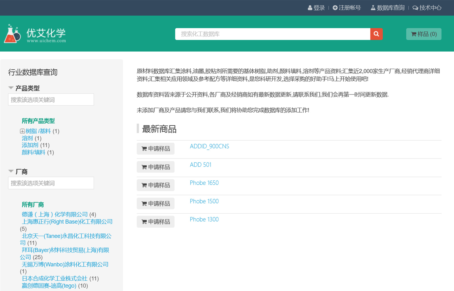Viewport: 454px width, 291px height.
Task: Collapse the 产品类型 section triangle
Action: click(x=11, y=88)
